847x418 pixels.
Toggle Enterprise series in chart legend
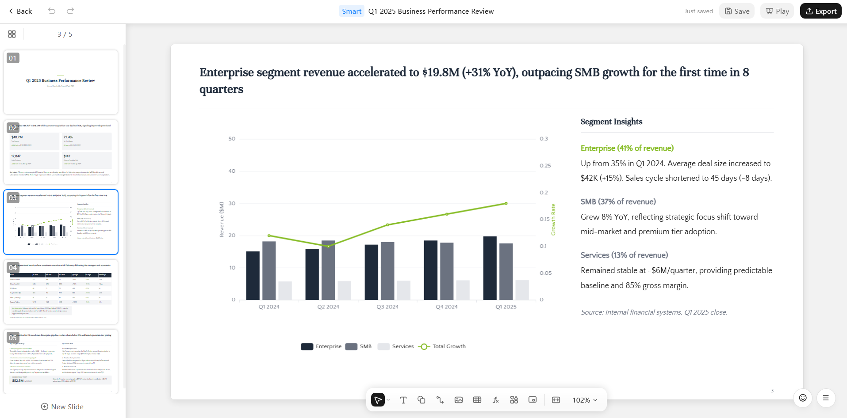click(322, 346)
